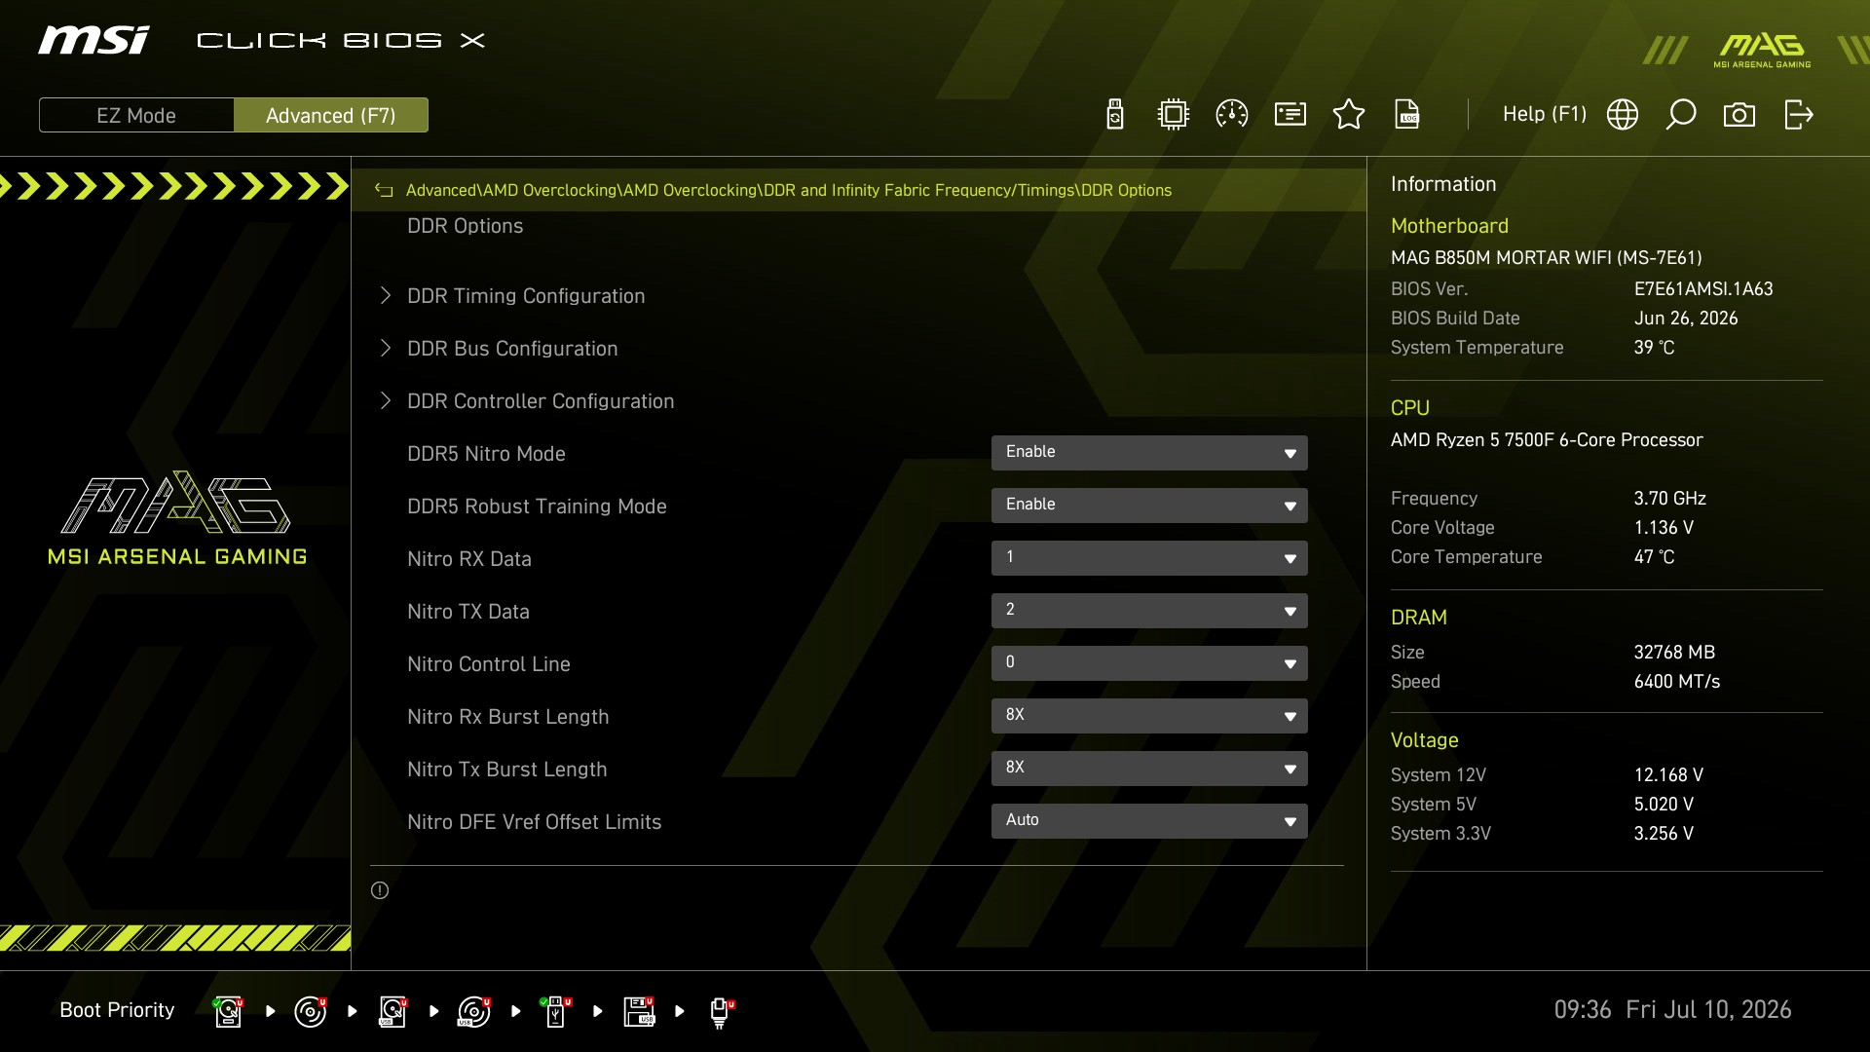The width and height of the screenshot is (1870, 1052).
Task: Click the System 3.3V value 3.256 V
Action: tap(1664, 834)
